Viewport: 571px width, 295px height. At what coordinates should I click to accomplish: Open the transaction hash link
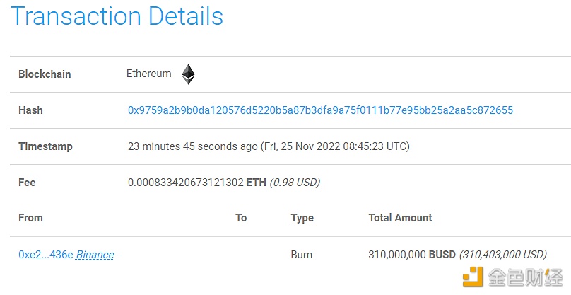[x=320, y=110]
